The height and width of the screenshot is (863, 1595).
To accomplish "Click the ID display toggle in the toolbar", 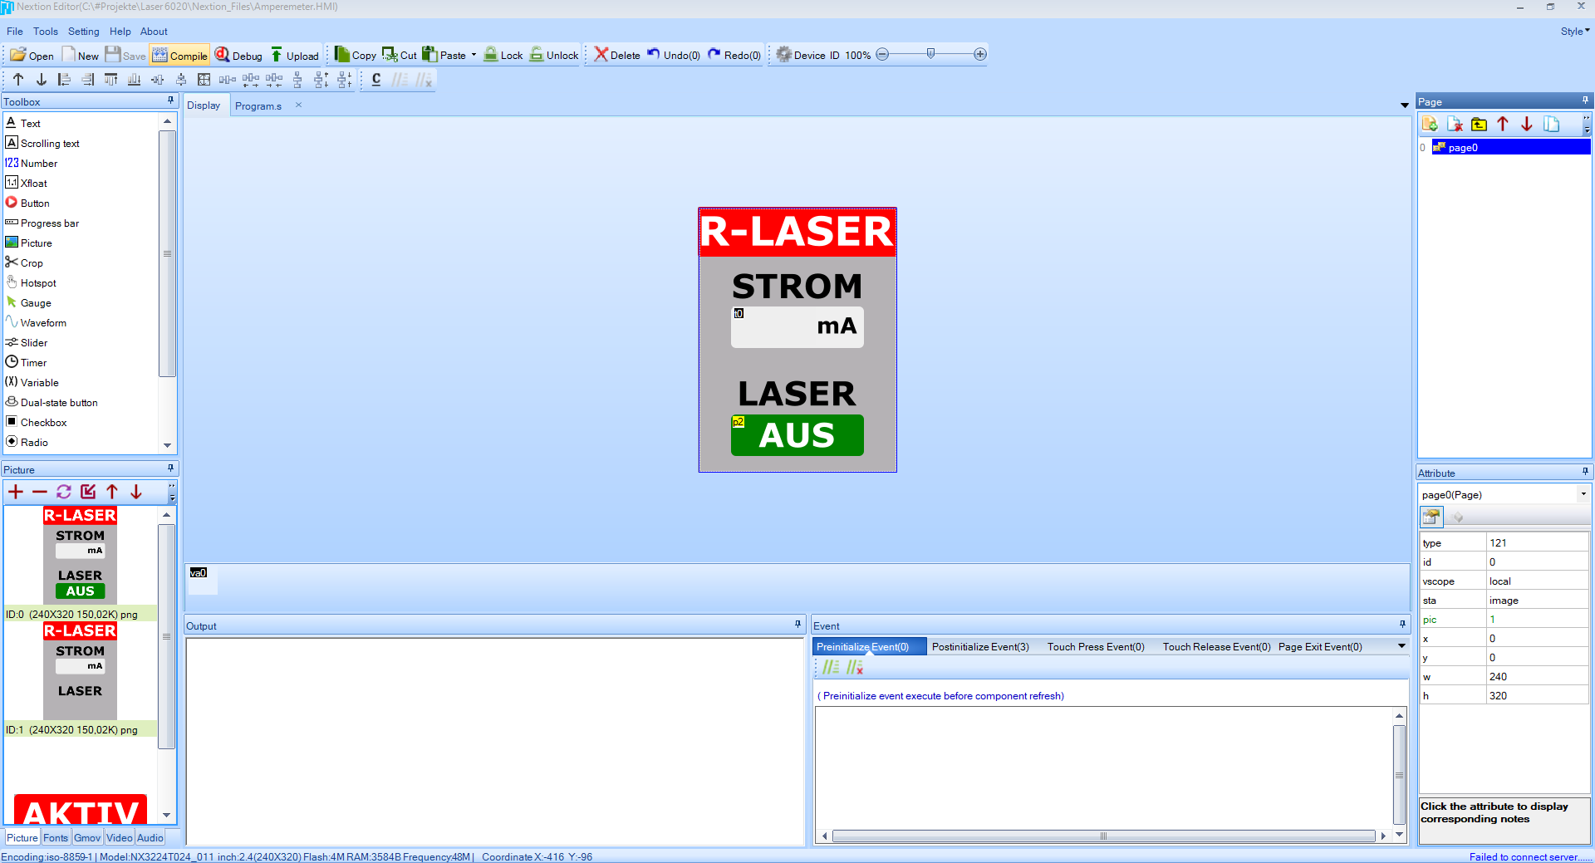I will (x=835, y=56).
